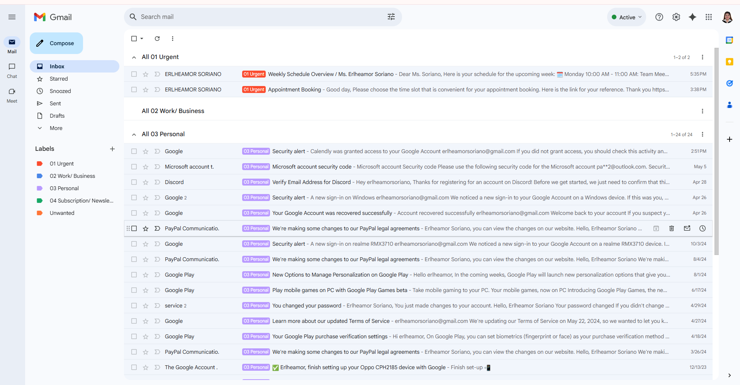Snooze the hovered PayPal email
This screenshot has height=385, width=740.
coord(703,228)
